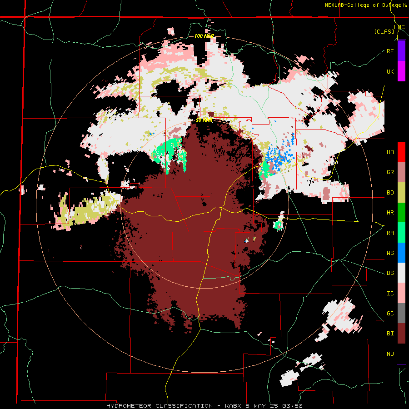409x409 pixels.
Task: Select the 'GR' legend label
Action: [390, 172]
